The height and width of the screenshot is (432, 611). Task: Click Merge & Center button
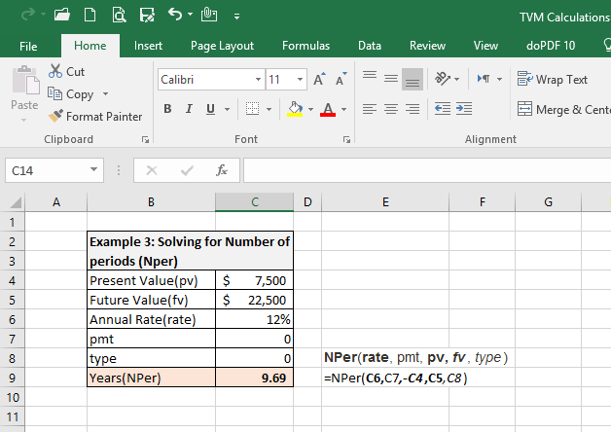pos(563,110)
